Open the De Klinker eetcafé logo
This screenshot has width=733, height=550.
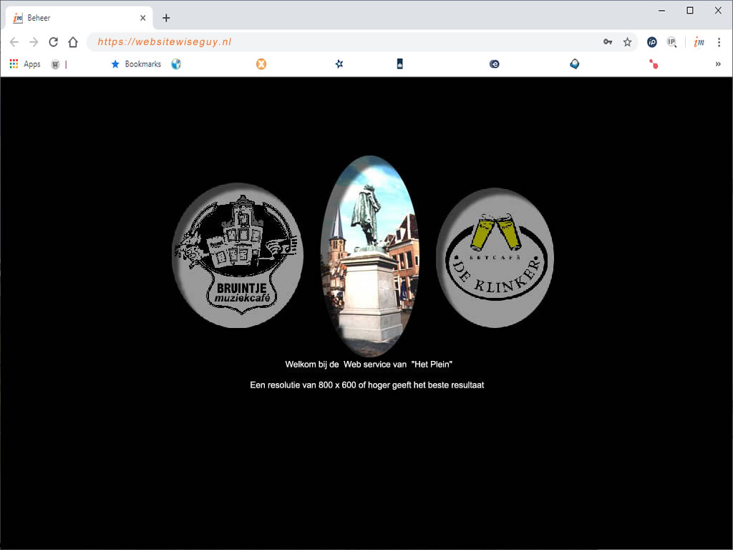click(x=495, y=258)
